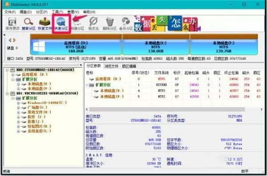
Task: Select Windows10-14986(C:) in tree
Action: coord(47,103)
